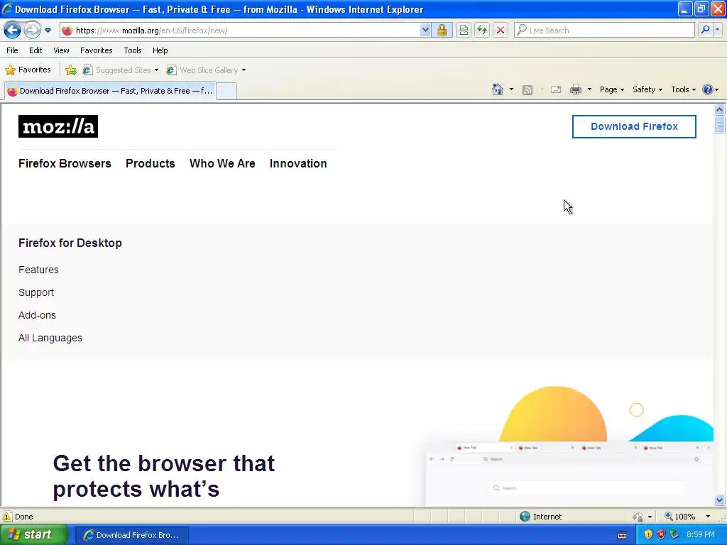This screenshot has height=545, width=727.
Task: Click the Favorites star button
Action: coord(28,70)
